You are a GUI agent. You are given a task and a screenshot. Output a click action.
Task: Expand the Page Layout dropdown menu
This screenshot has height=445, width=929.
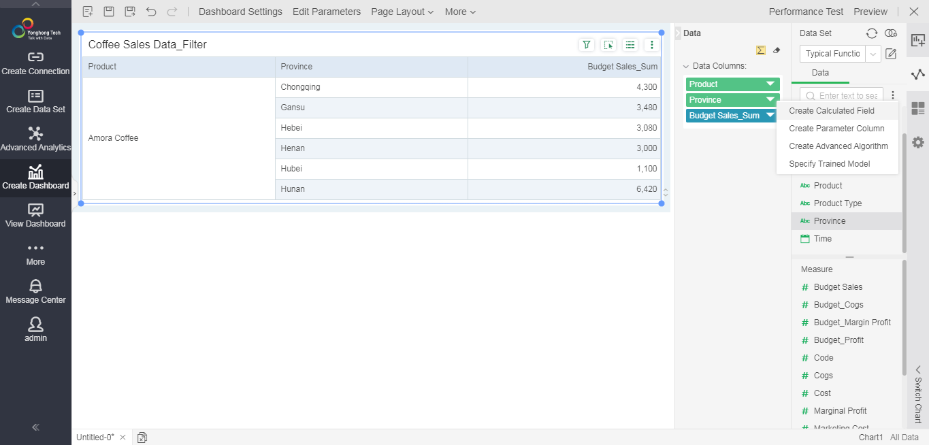402,12
